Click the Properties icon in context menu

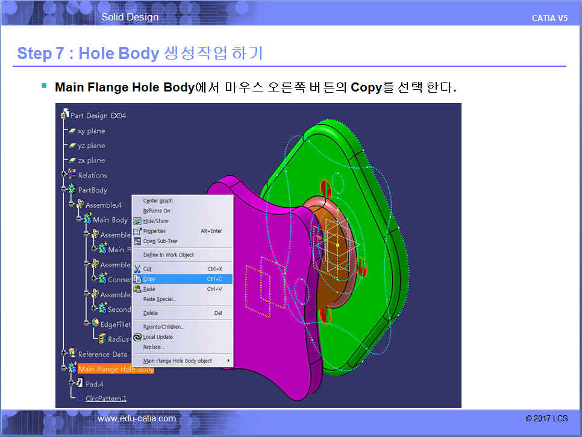click(137, 231)
